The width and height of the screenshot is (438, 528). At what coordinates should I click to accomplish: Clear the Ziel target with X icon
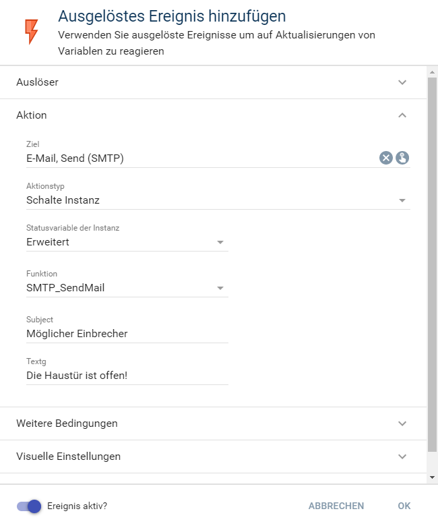[385, 158]
